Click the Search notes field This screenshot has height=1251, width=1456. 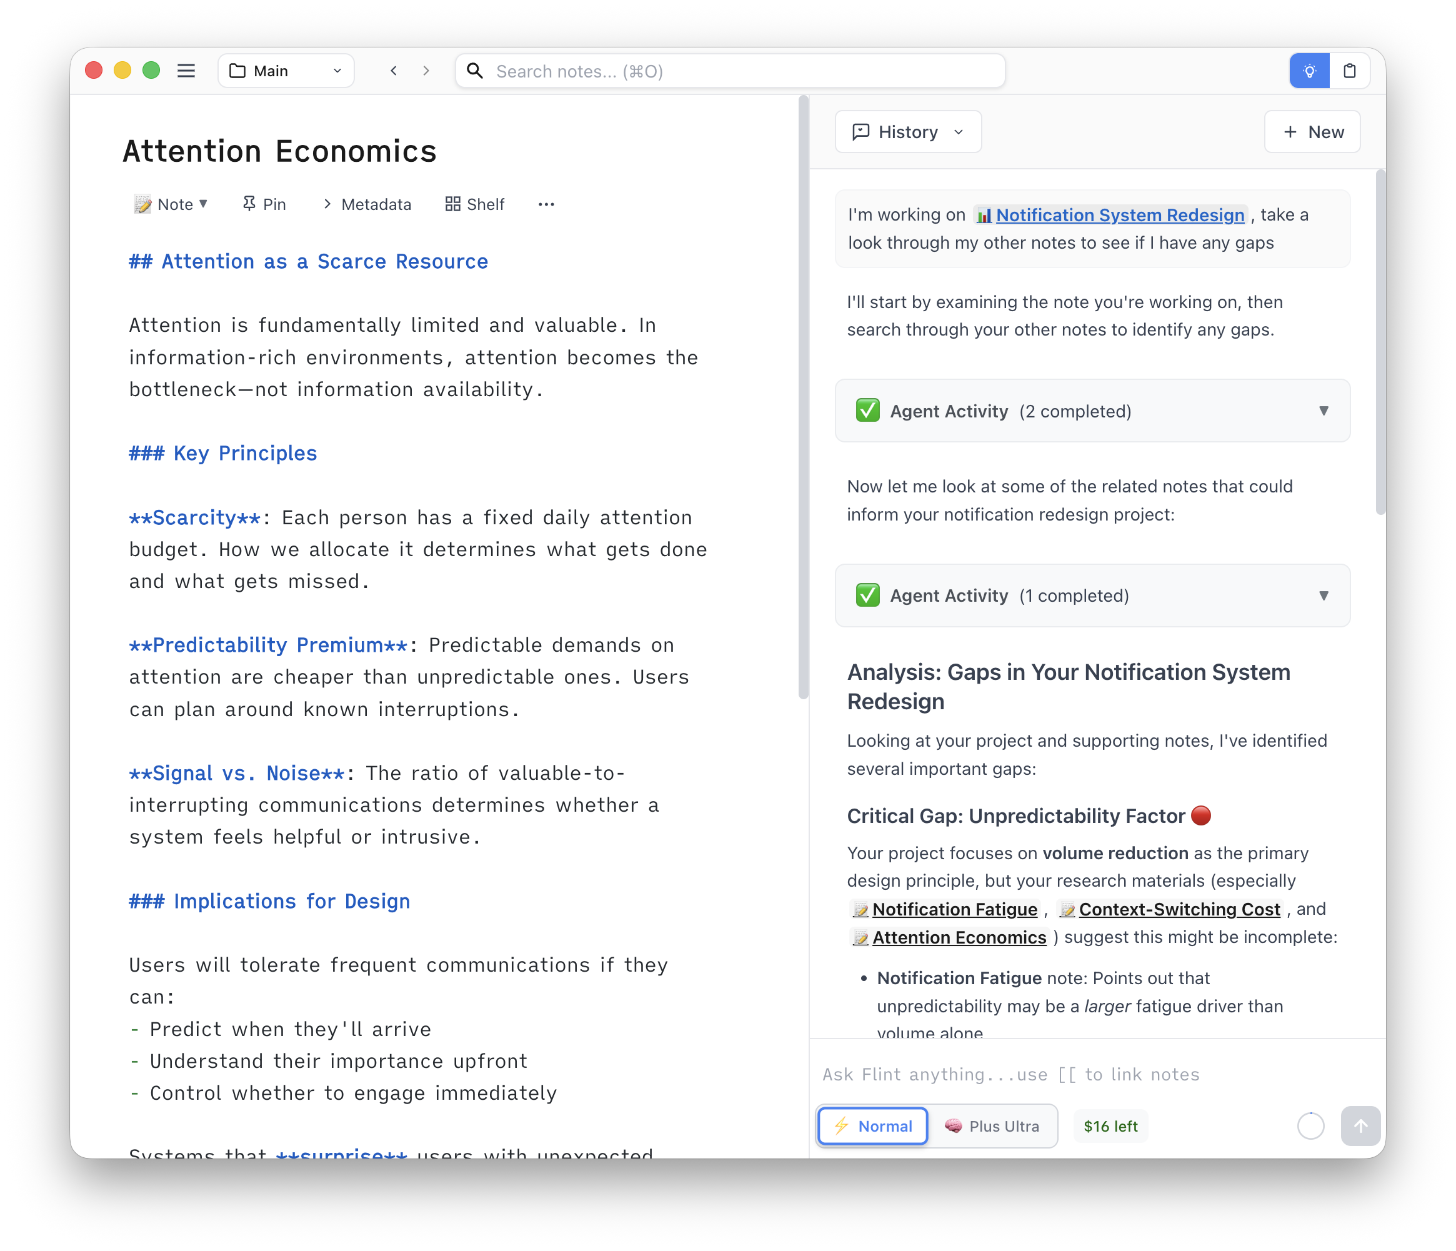730,71
